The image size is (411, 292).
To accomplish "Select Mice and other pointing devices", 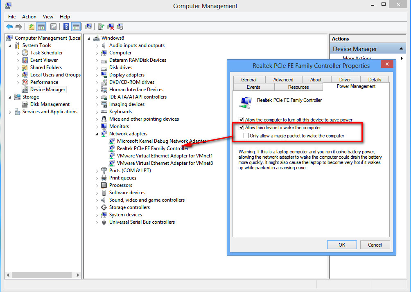I will point(144,119).
